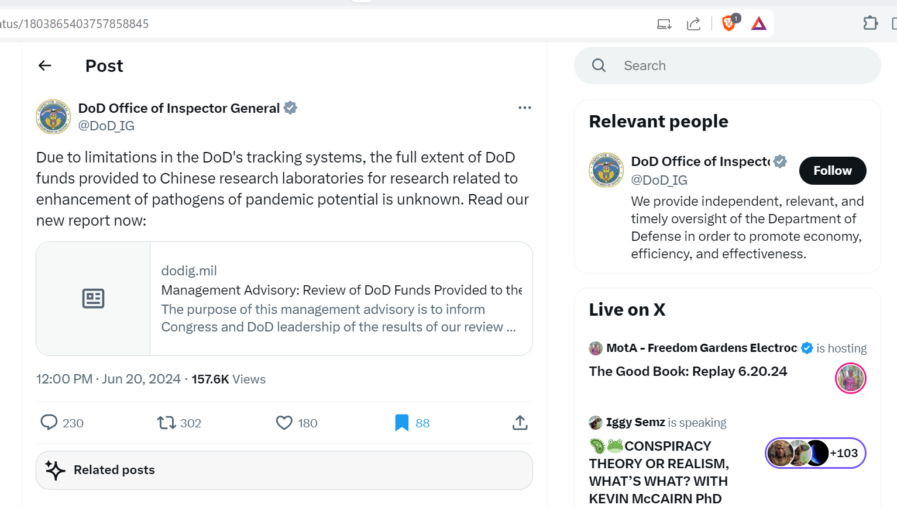Click the magnifier icon in the search box
Viewport: 897px width, 508px height.
[x=599, y=65]
